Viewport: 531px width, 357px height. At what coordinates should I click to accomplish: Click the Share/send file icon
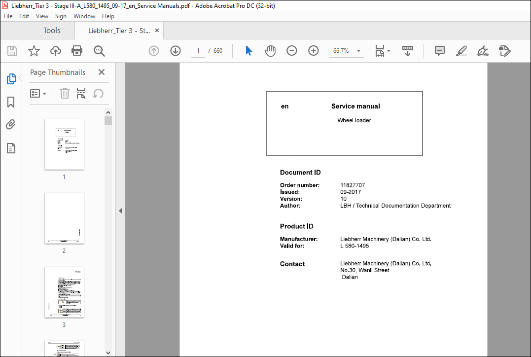coord(504,51)
